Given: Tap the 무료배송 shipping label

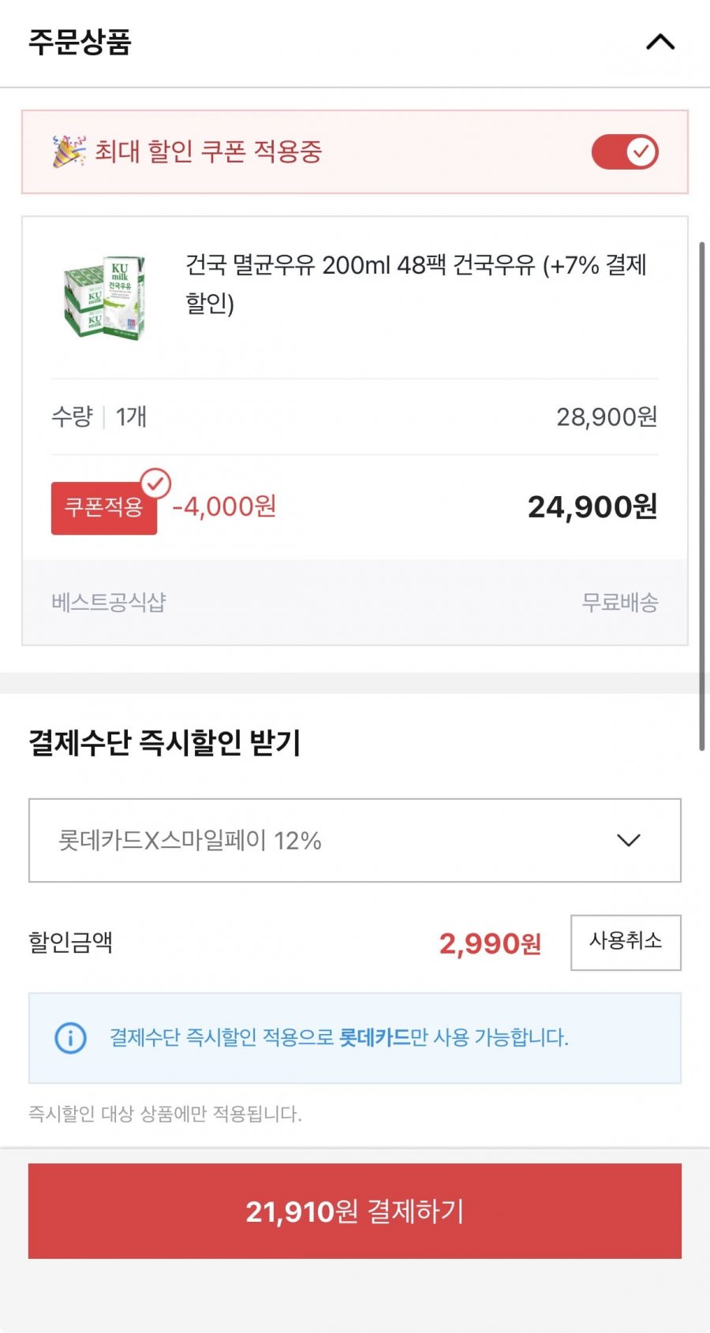Looking at the screenshot, I should (x=619, y=603).
